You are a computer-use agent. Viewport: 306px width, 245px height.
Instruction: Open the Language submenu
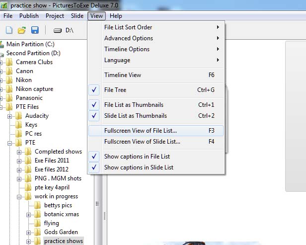tap(117, 60)
